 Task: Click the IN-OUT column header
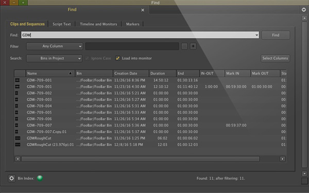coord(212,73)
